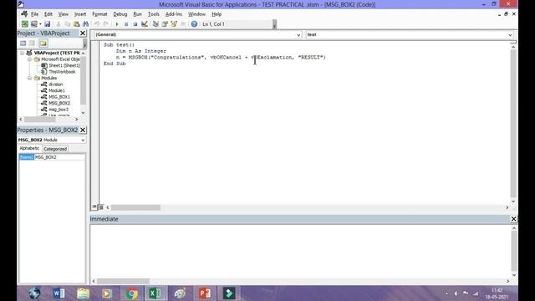Open the Insert menu
Viewport: 535px width, 301px height.
point(80,14)
